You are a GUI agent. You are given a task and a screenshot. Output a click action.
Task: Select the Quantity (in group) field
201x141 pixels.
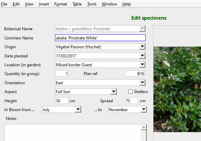click(62, 74)
